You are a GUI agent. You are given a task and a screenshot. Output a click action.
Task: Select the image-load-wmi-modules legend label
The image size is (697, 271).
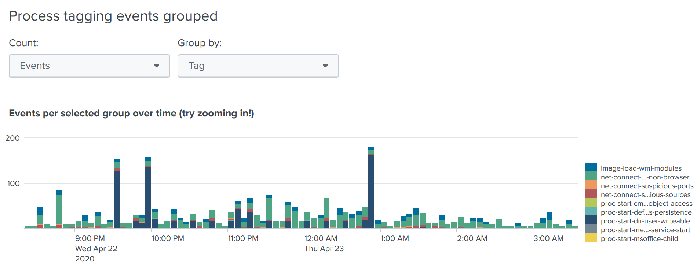pos(641,168)
